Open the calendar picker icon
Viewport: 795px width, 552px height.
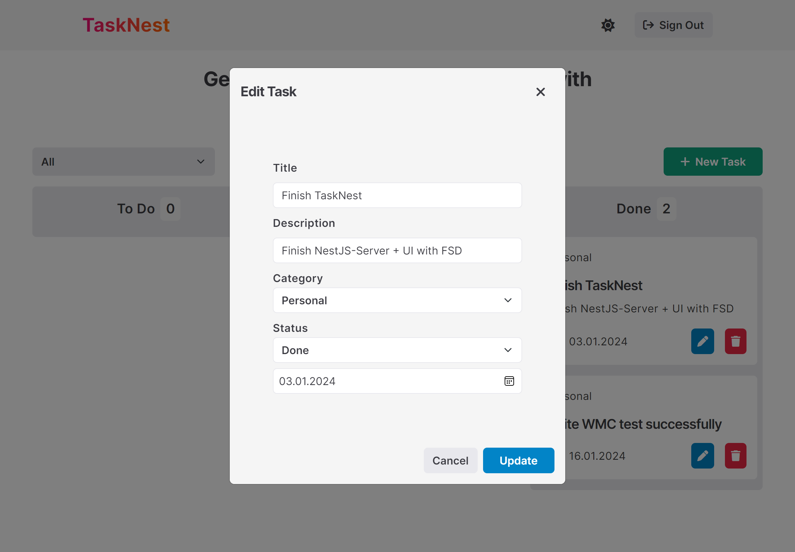[509, 381]
